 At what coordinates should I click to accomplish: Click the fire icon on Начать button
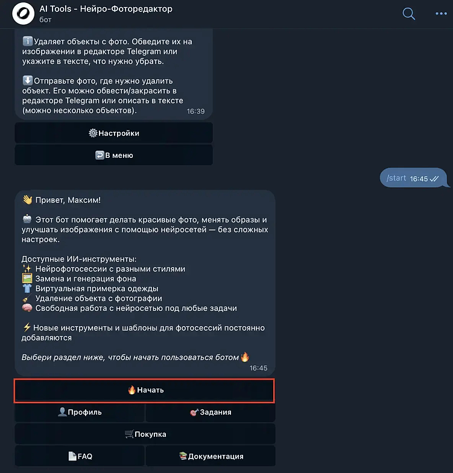pyautogui.click(x=131, y=390)
